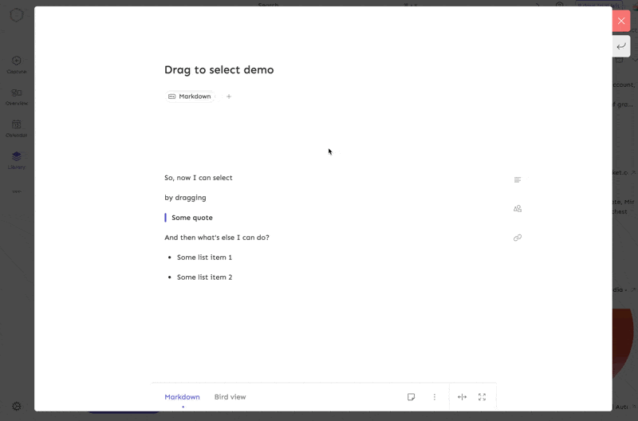
Task: Open the table of contents outline icon
Action: point(518,180)
